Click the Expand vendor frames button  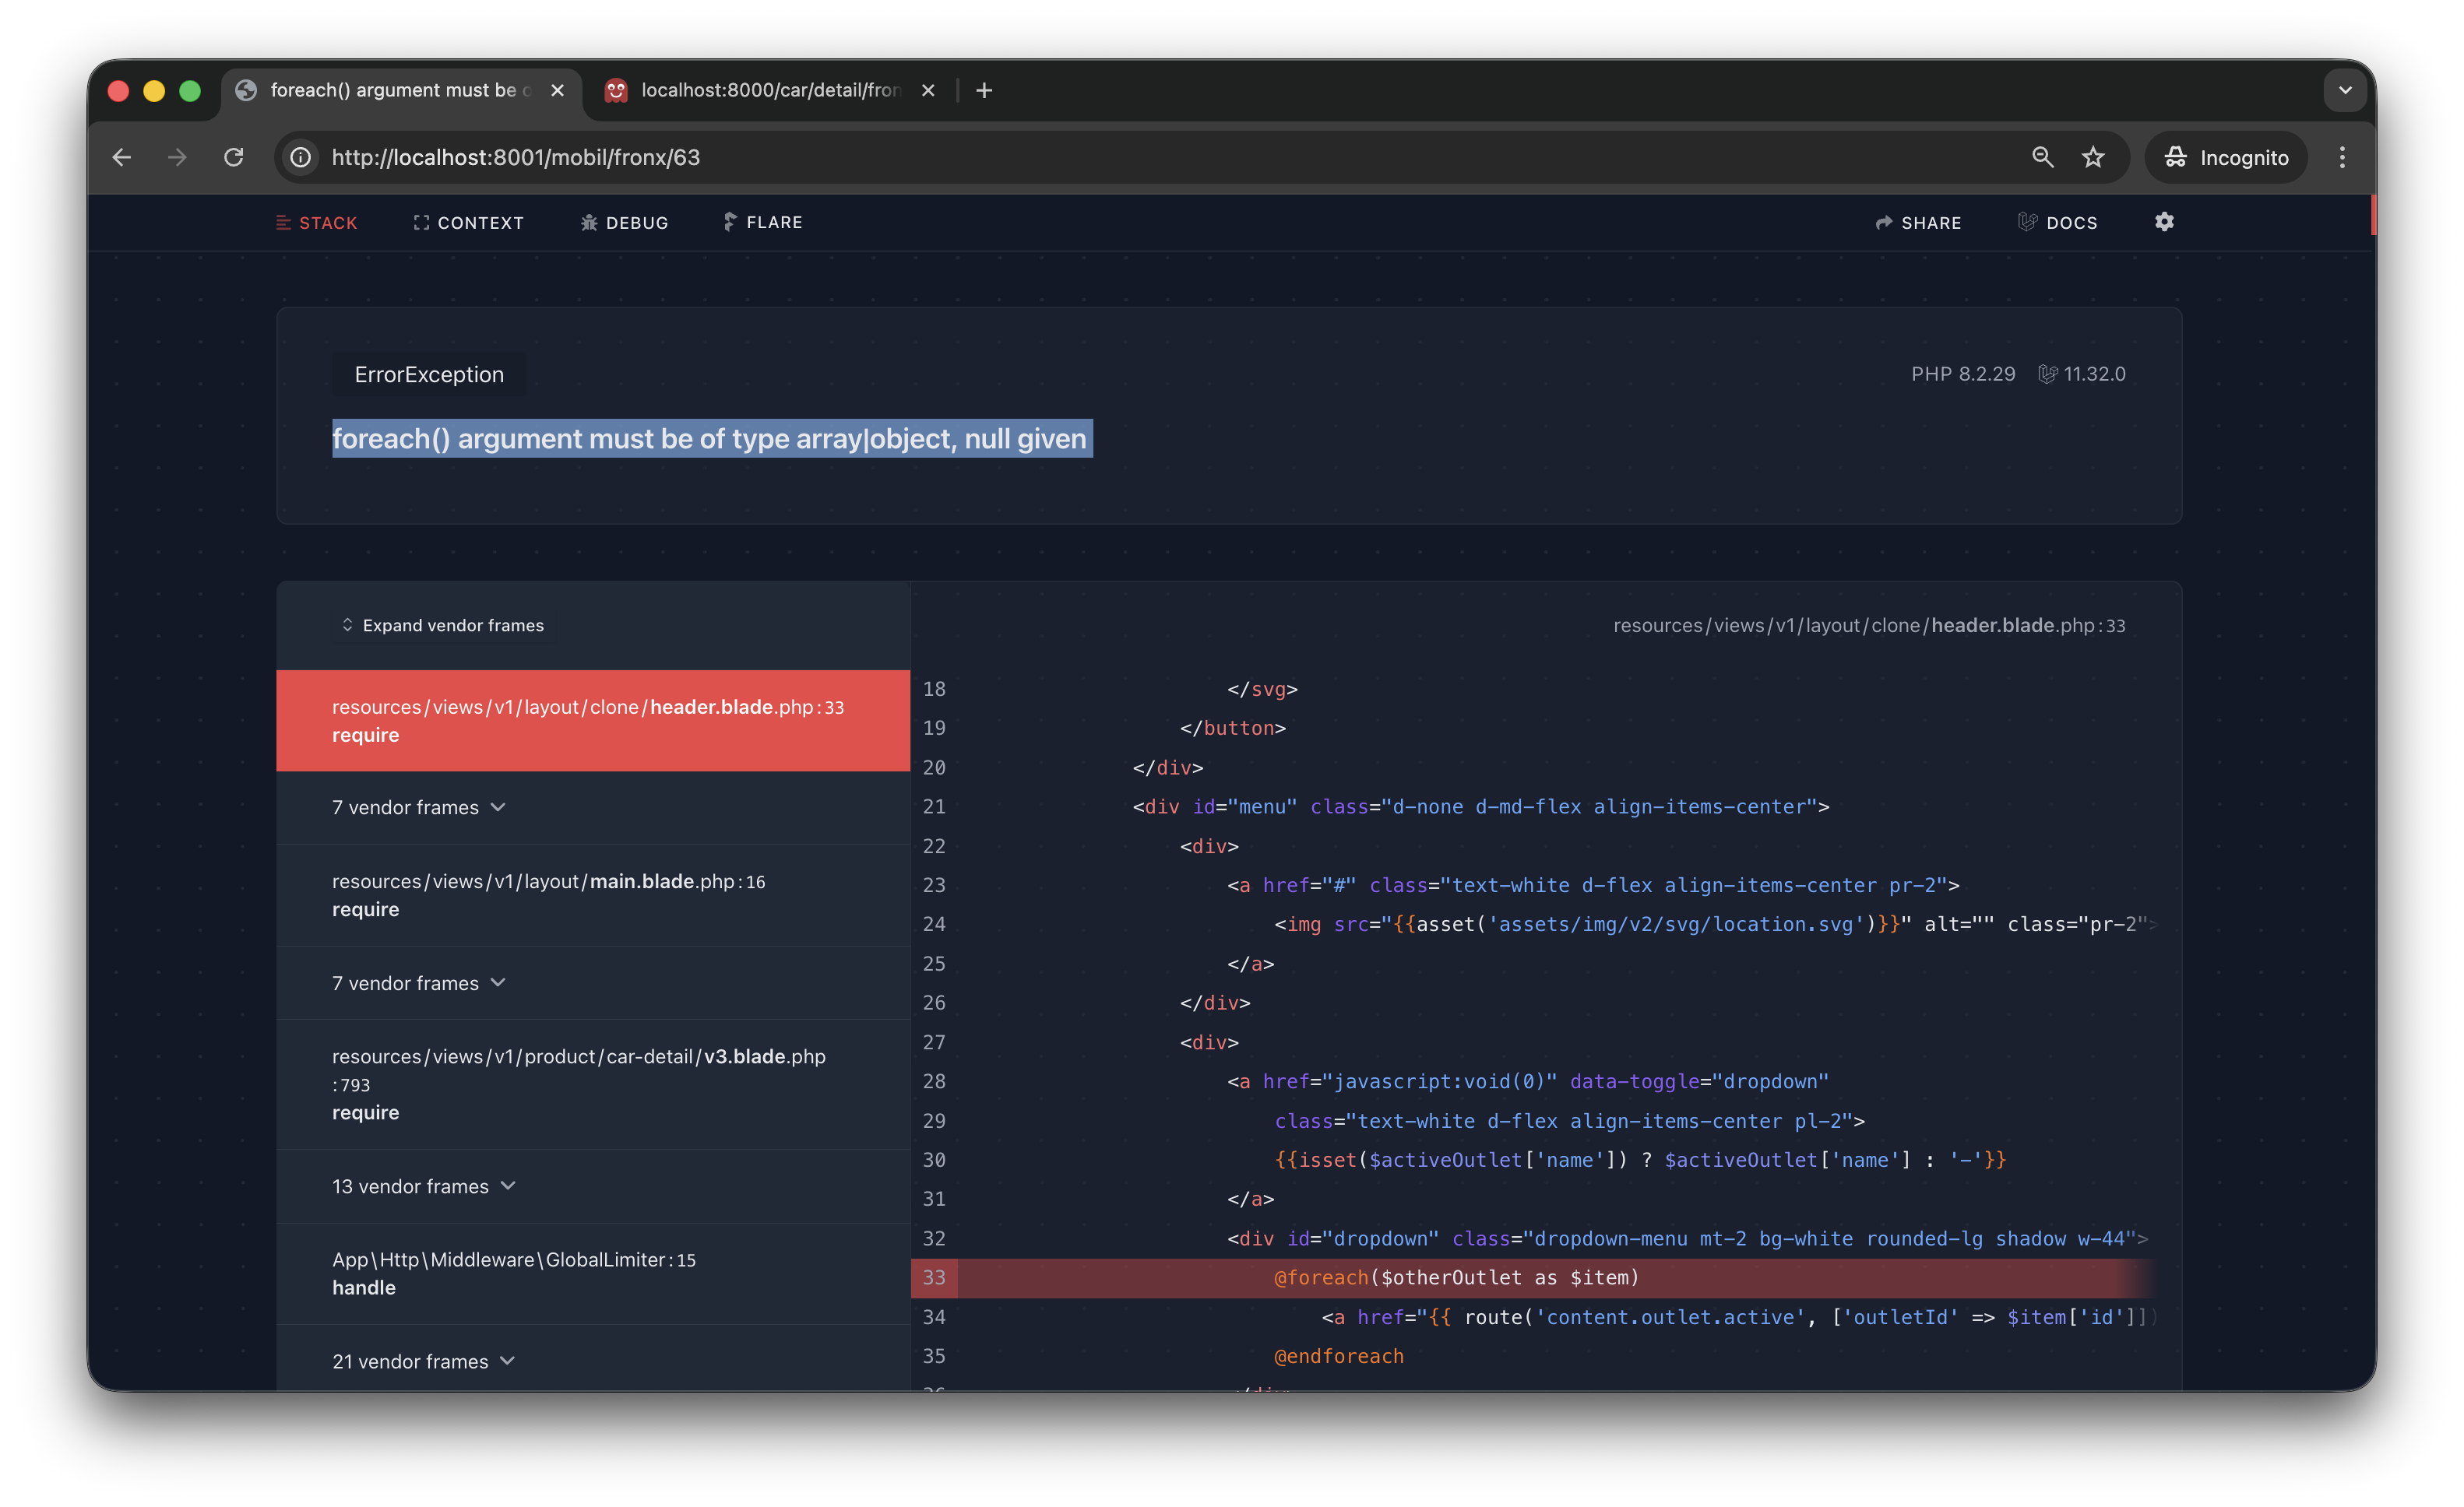(x=443, y=624)
